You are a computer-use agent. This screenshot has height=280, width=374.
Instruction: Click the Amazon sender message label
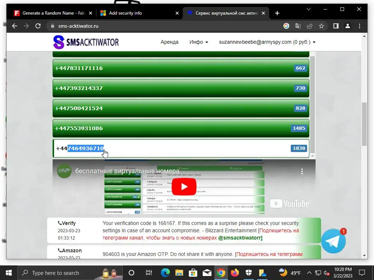pos(70,250)
